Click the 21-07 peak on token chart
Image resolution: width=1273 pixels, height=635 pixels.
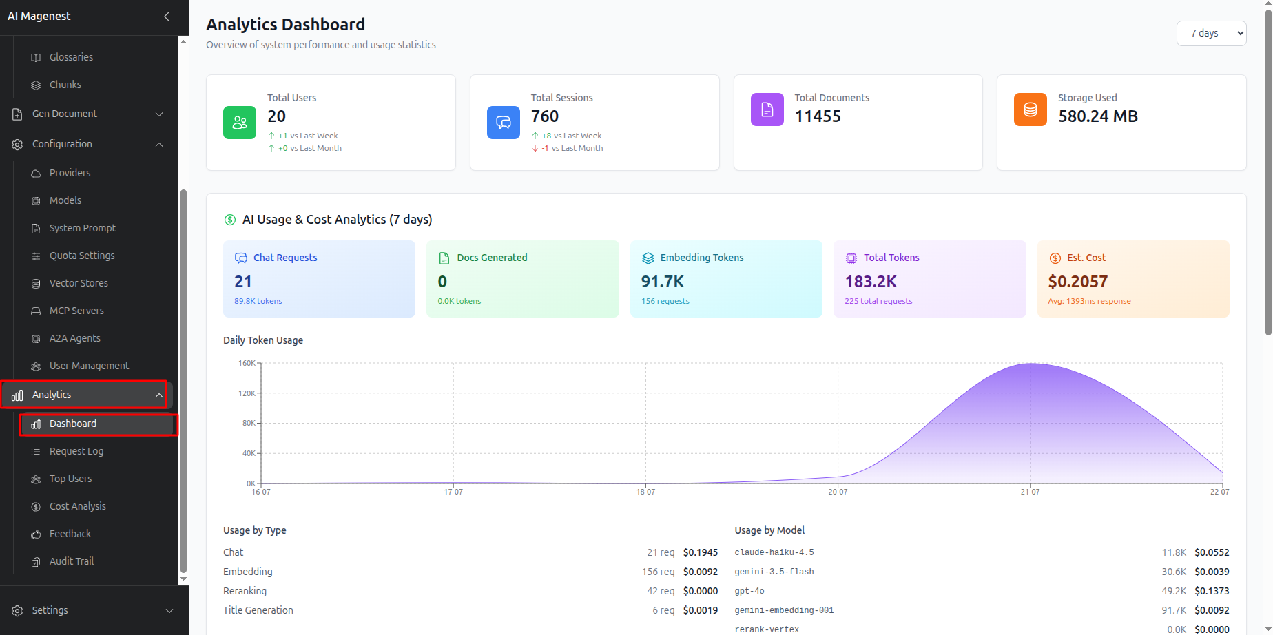point(1031,364)
